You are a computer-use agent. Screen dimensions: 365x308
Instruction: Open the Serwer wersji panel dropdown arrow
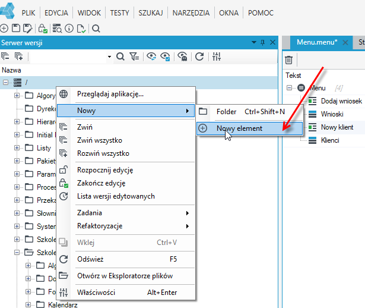click(254, 42)
